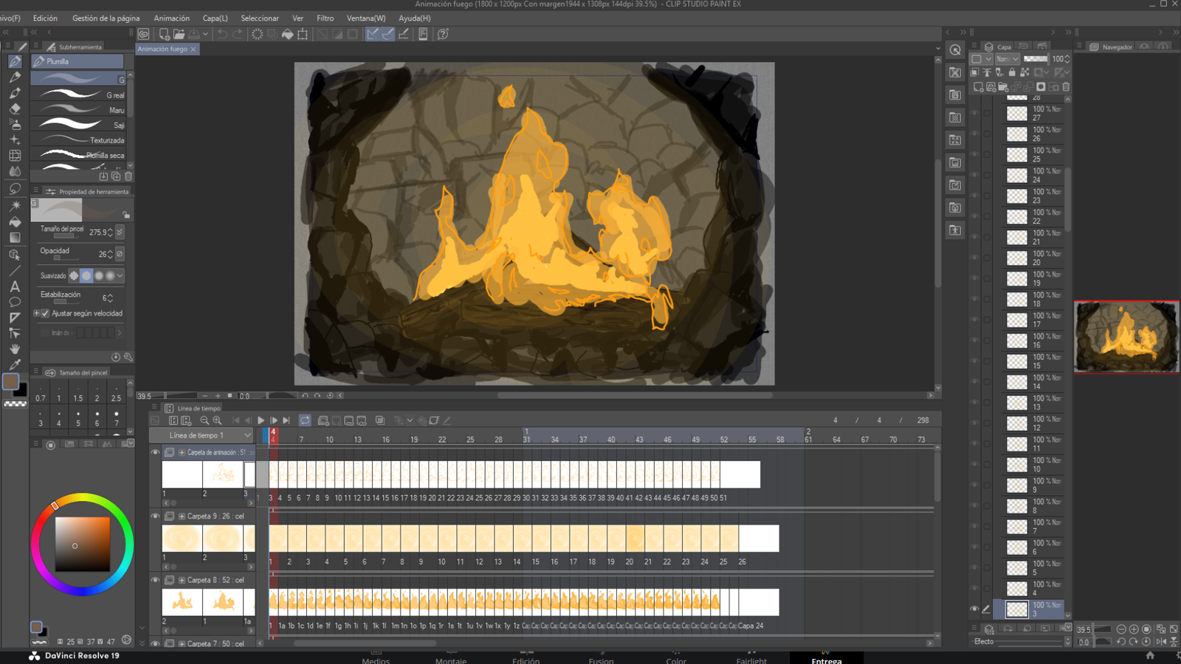
Task: Toggle loop playback in timeline
Action: 305,421
